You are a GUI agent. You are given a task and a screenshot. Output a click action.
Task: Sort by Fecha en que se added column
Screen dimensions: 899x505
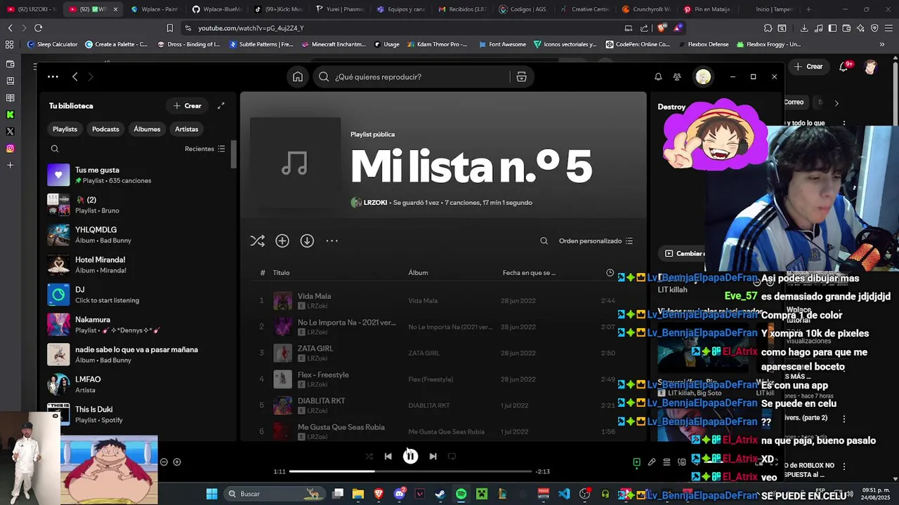point(529,273)
